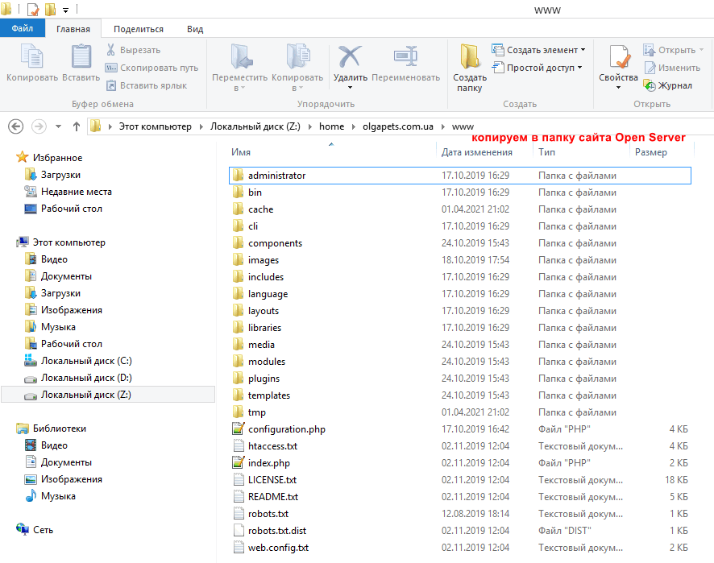This screenshot has height=563, width=714.
Task: Select the LICENSE.txt file name
Action: tap(272, 480)
